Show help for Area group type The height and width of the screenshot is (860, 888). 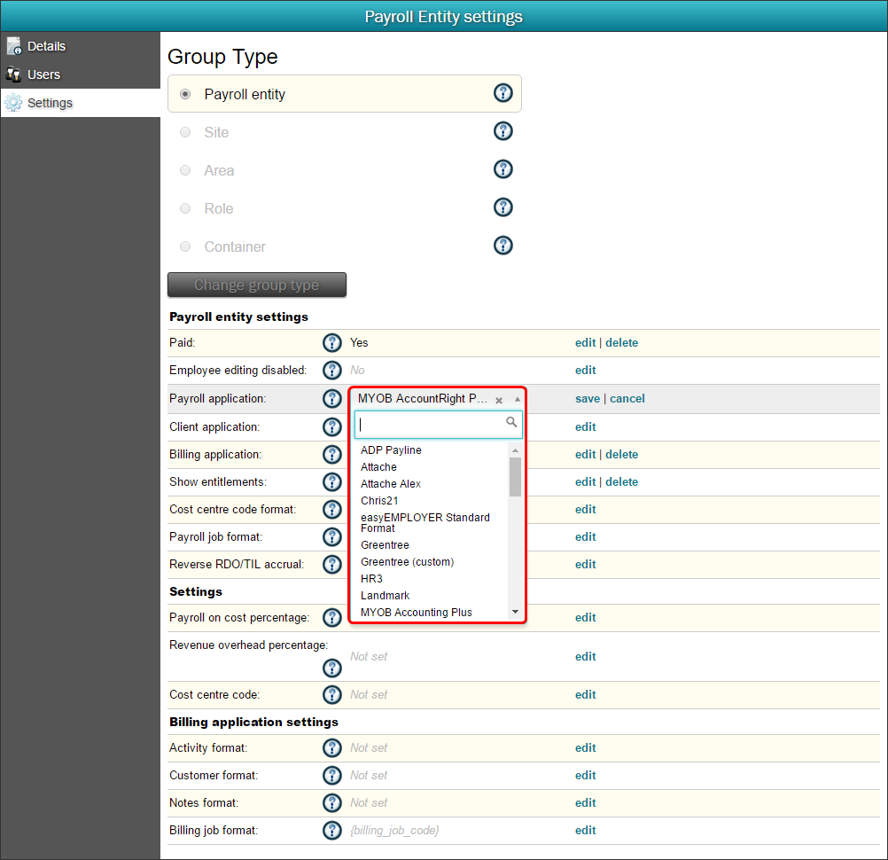coord(502,168)
